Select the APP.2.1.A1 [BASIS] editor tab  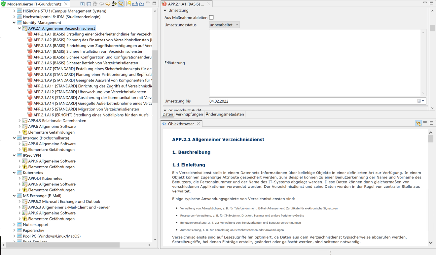(x=186, y=4)
